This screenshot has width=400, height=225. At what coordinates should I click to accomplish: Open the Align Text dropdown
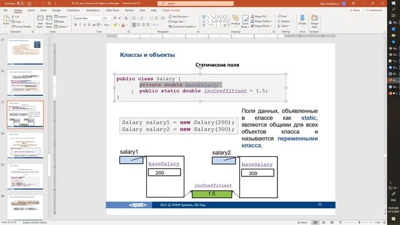pos(177,21)
